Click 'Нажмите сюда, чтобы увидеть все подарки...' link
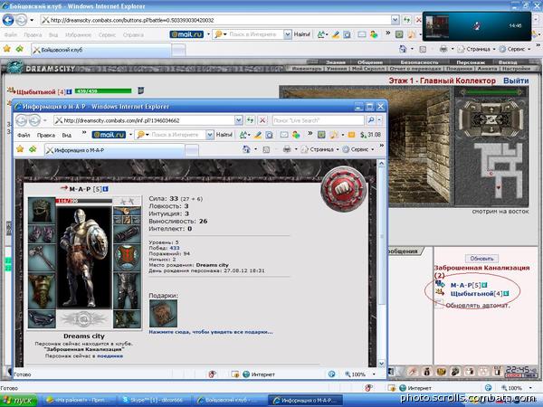Screen dimensions: 543x407 coord(211,332)
